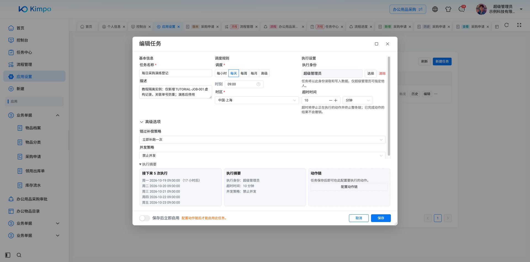Click the sidebar collapse icon at bottom left
Screen dimensions: 530x262
point(8,255)
